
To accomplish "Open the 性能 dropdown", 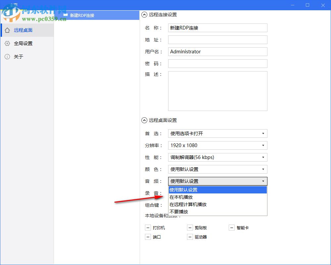I will tap(263, 157).
